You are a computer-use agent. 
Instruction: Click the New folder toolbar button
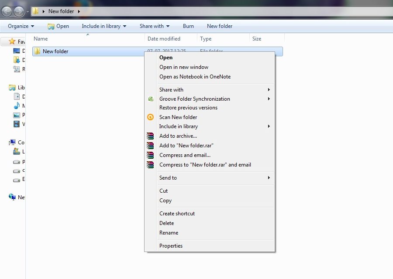[219, 26]
